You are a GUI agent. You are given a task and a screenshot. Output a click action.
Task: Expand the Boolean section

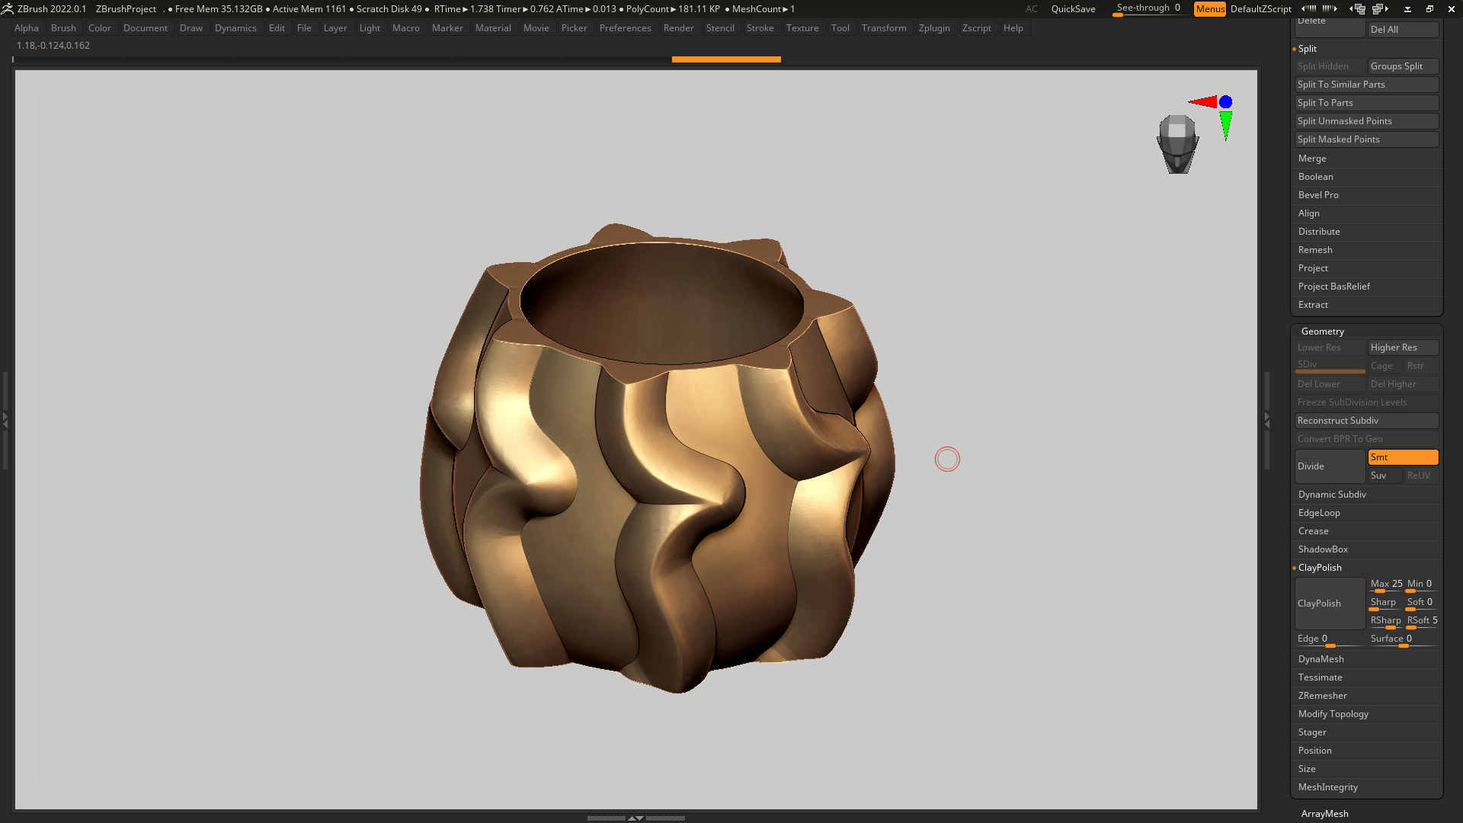(x=1315, y=177)
